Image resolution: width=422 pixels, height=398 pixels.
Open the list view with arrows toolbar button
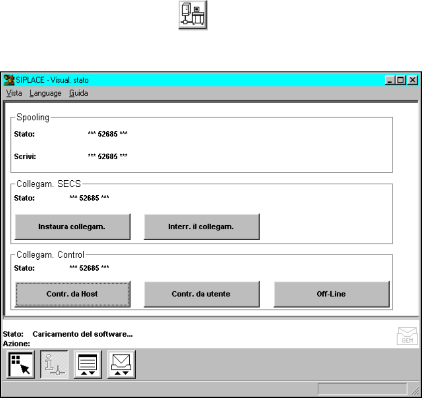coord(88,365)
